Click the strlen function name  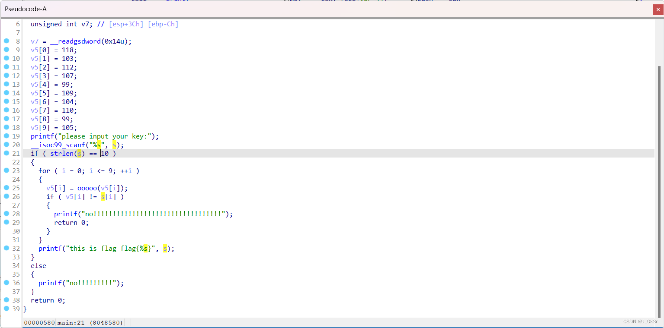pyautogui.click(x=62, y=153)
